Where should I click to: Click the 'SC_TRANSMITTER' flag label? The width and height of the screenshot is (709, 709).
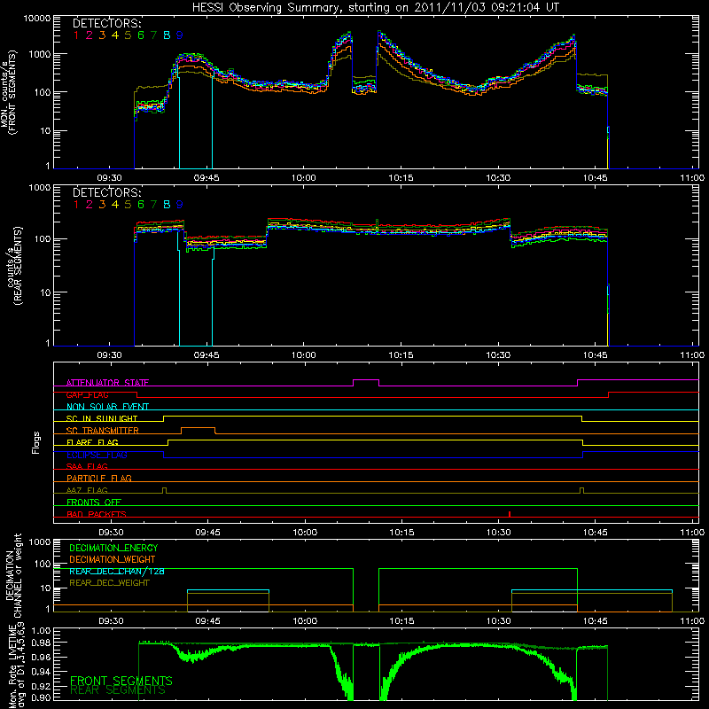tap(103, 430)
